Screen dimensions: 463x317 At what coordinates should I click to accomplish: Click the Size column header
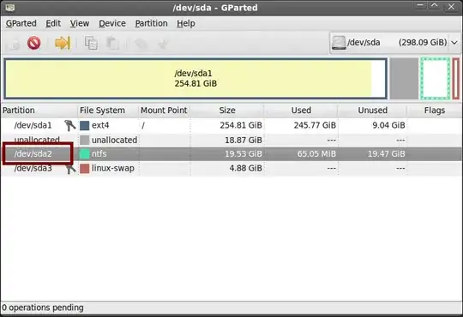point(227,111)
